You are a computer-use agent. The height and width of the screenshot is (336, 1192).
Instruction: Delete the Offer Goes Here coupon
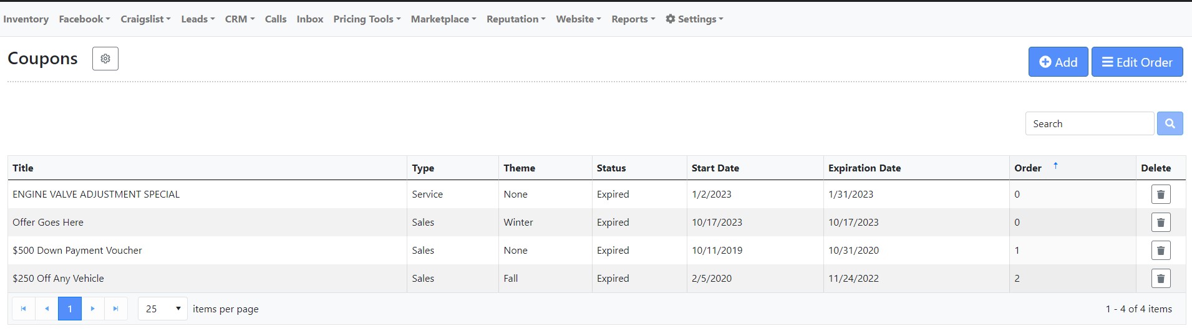1160,223
